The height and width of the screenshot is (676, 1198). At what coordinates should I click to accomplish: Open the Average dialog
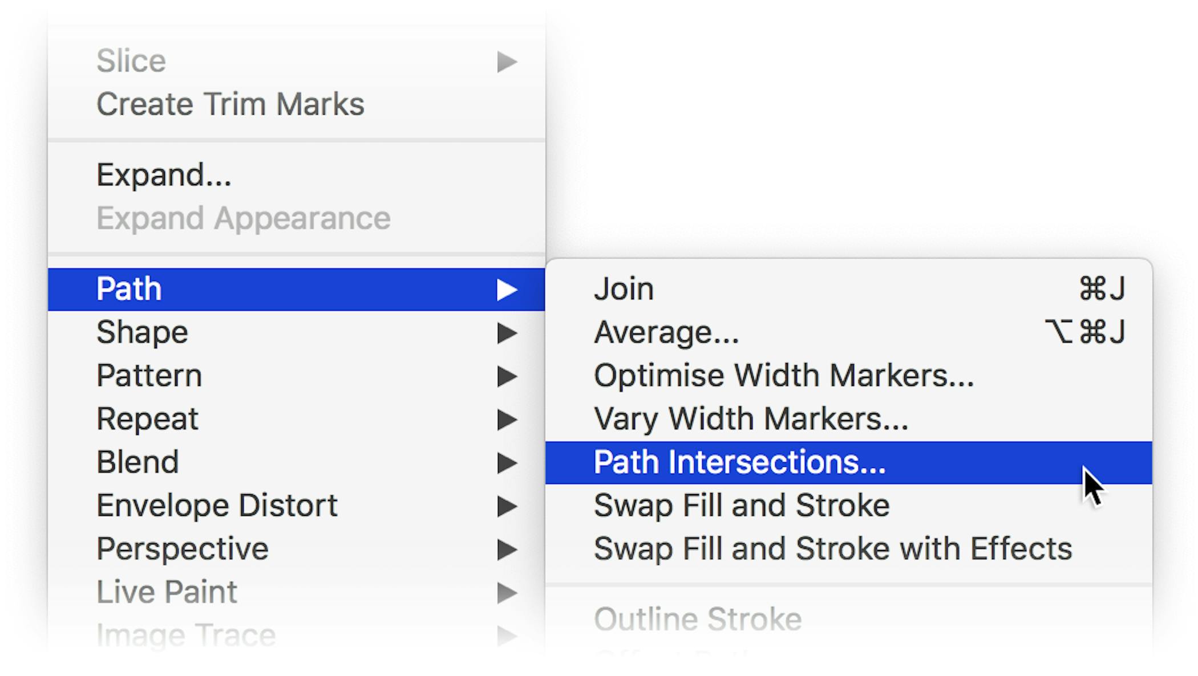pyautogui.click(x=665, y=332)
